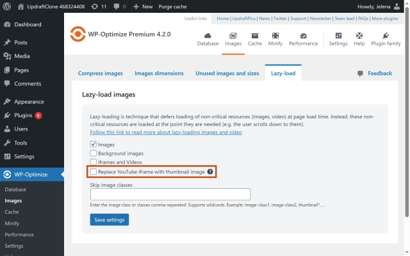Open the Settings submenu under WP-Optimize
This screenshot has height=256, width=410.
(14, 246)
